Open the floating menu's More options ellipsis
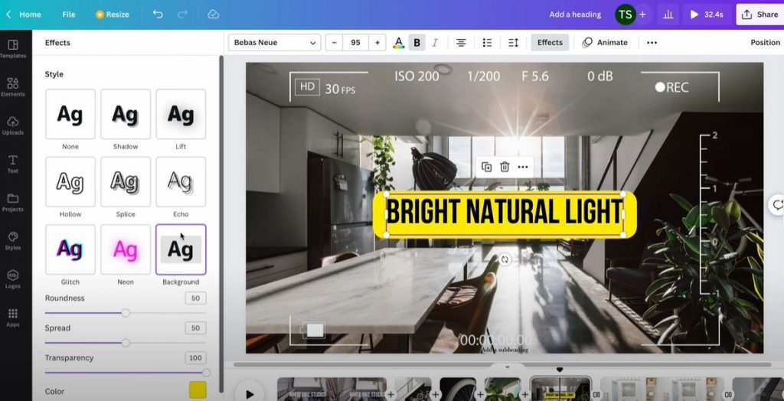Screen dimensions: 784x401 click(522, 167)
